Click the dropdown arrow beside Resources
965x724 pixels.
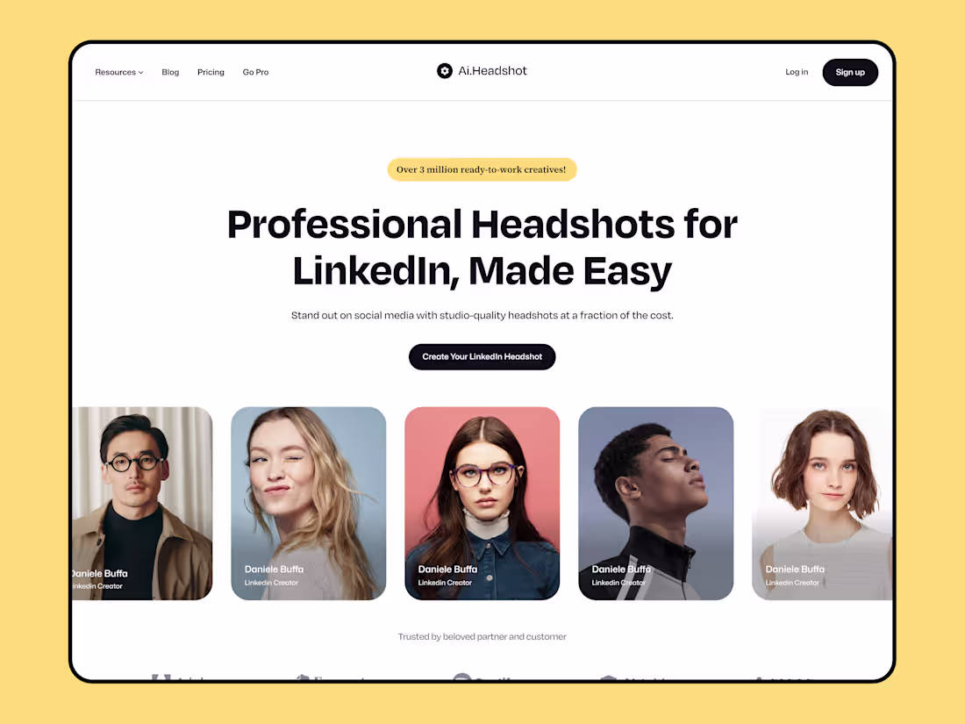click(x=140, y=73)
